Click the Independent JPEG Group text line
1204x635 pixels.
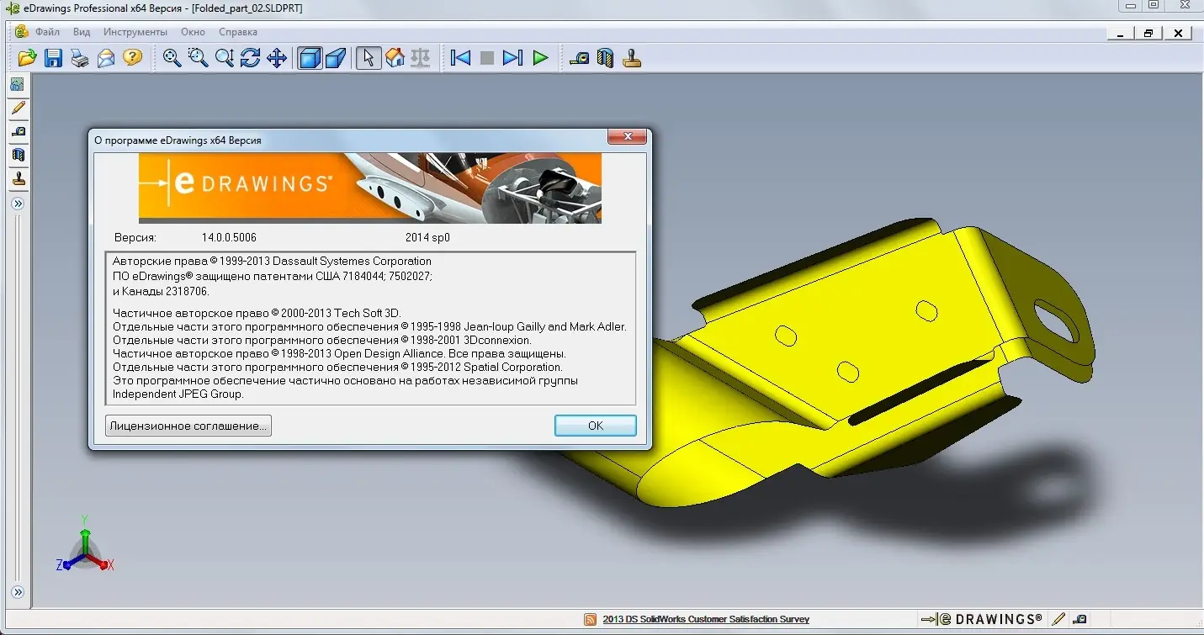coord(178,394)
